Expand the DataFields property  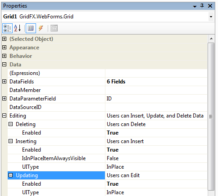[5, 82]
